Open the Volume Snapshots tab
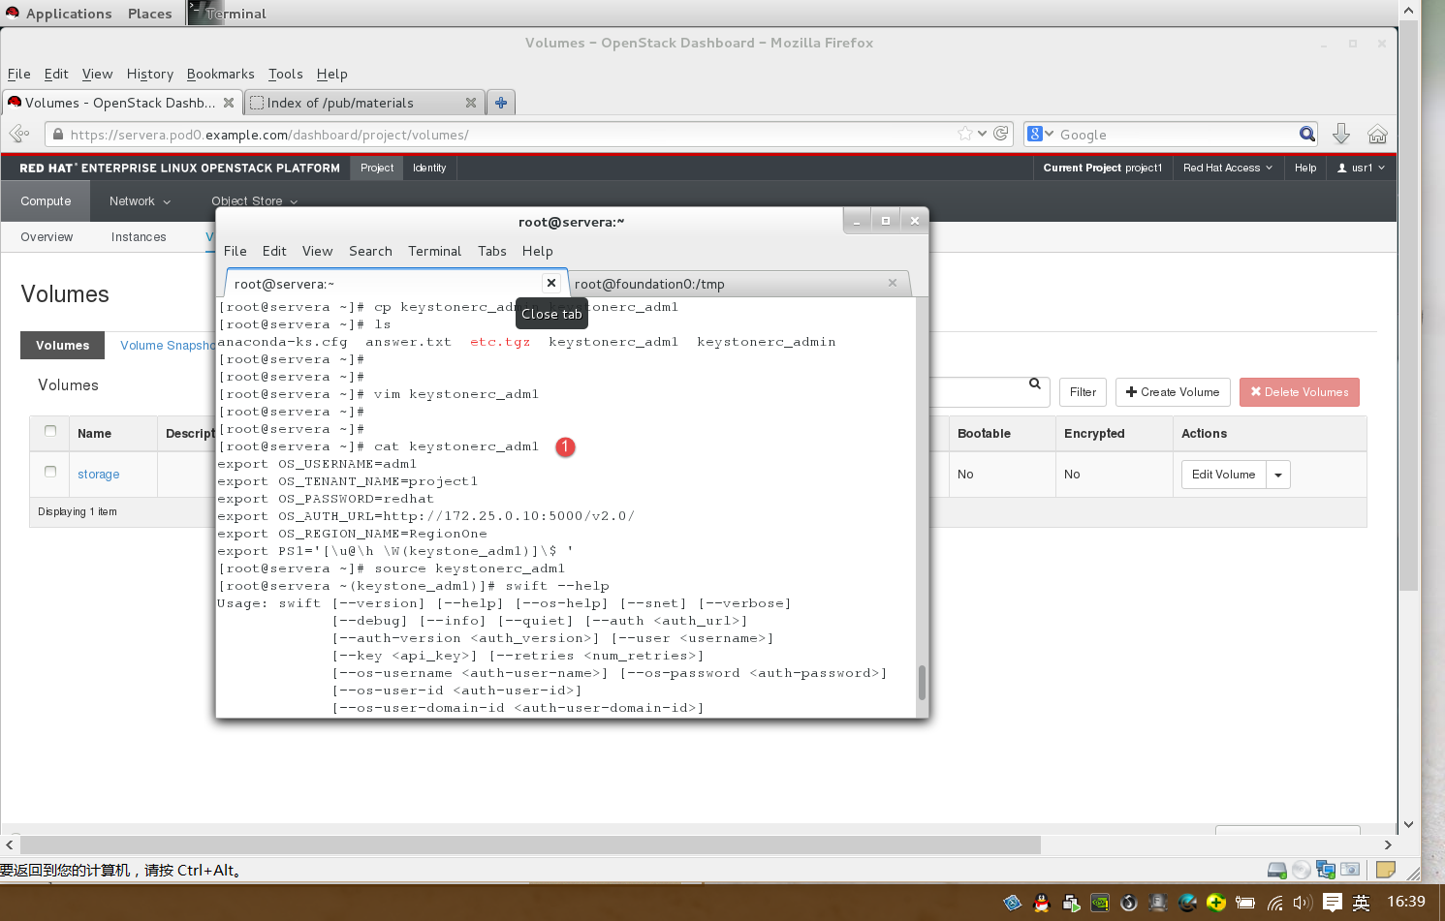The image size is (1445, 921). [168, 346]
